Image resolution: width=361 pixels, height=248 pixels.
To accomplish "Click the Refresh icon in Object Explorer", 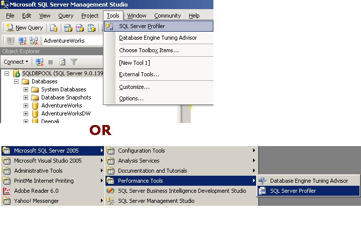I will 62,62.
